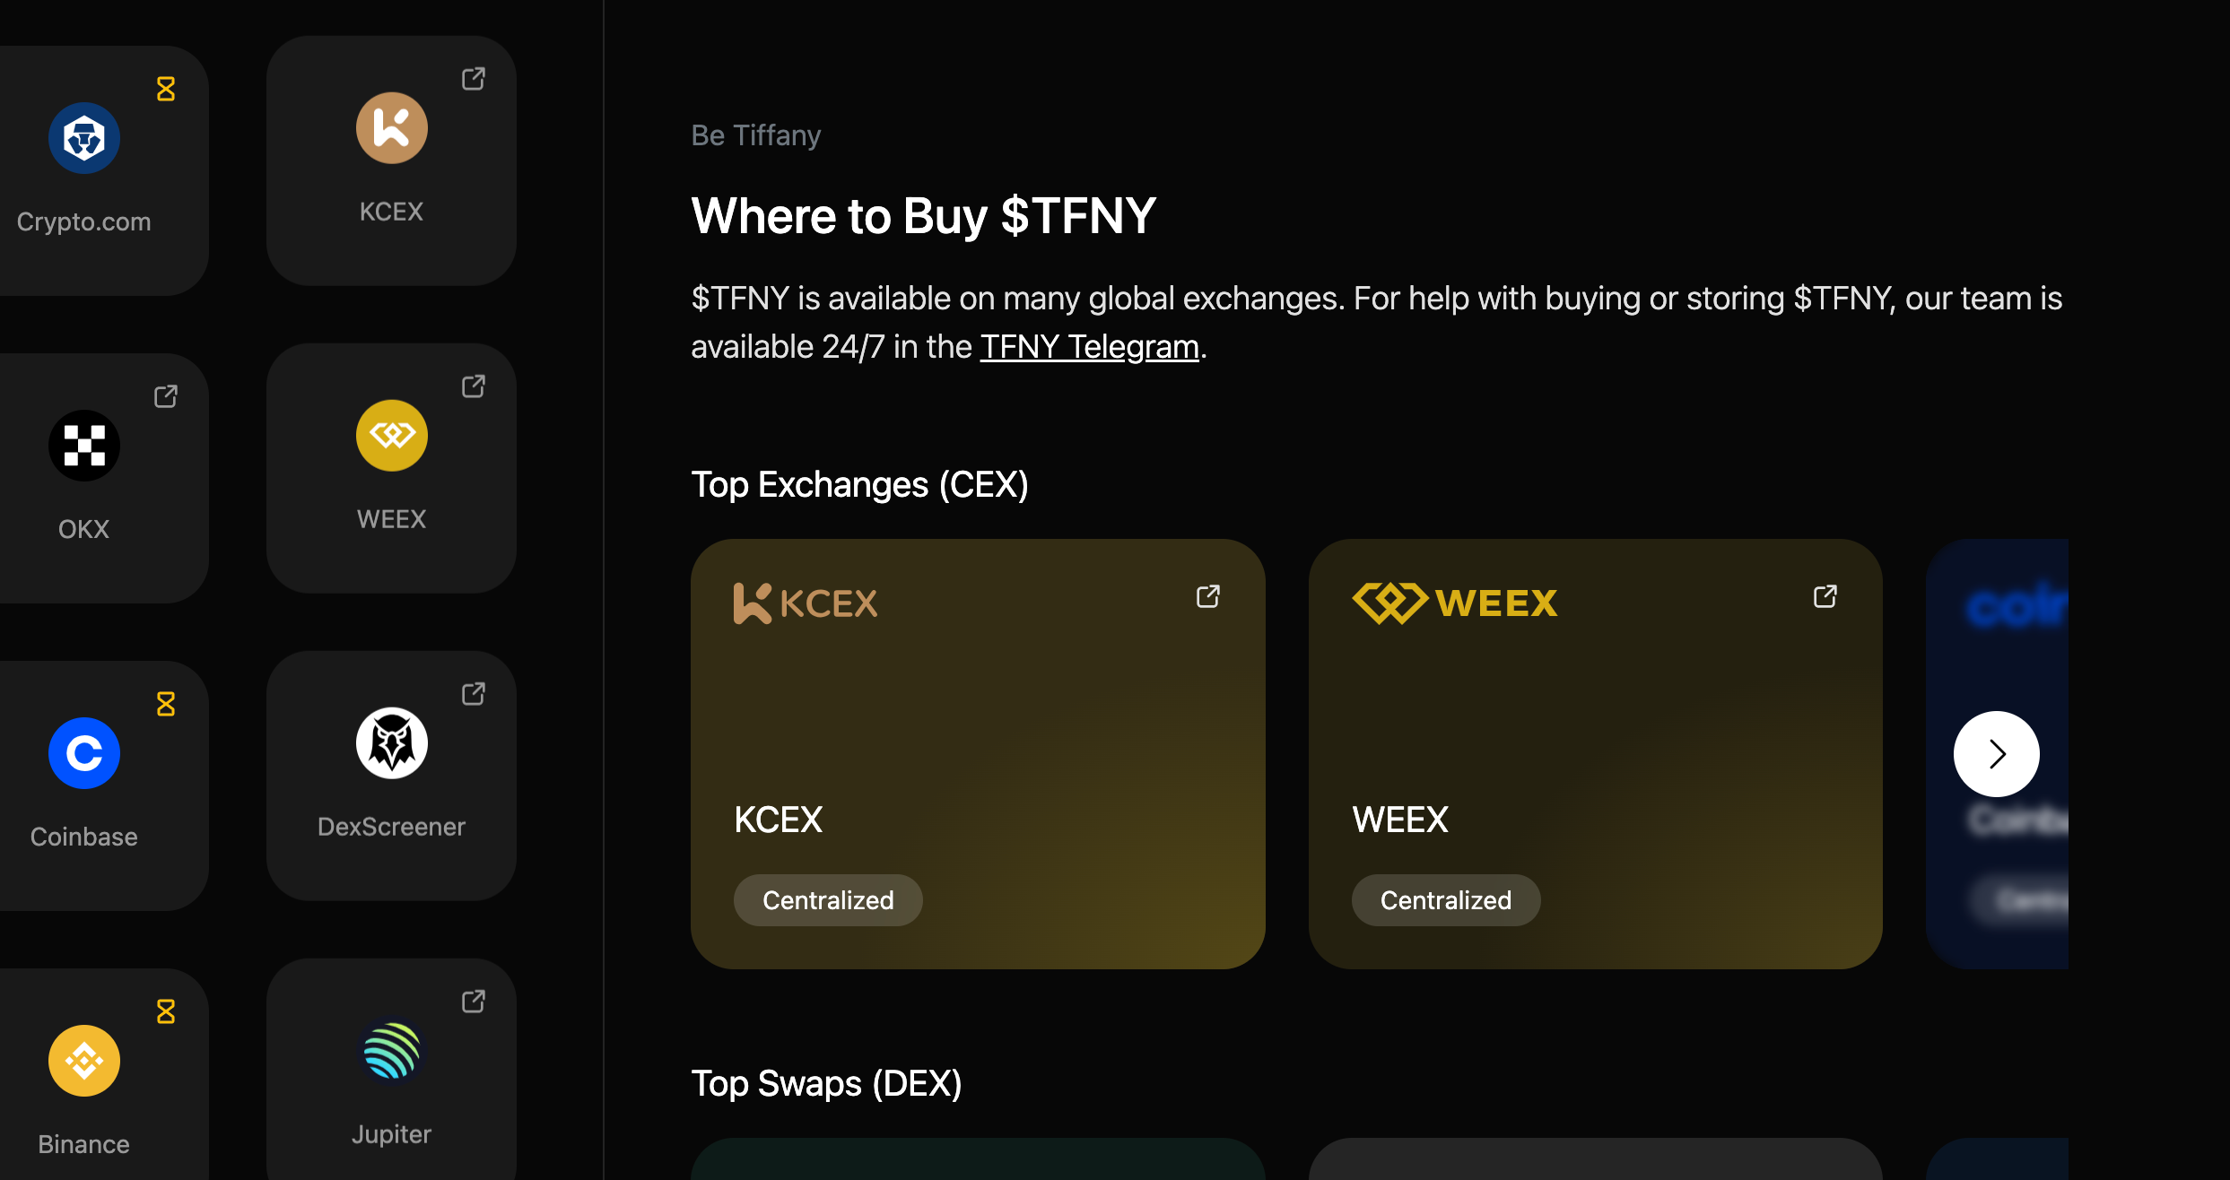The width and height of the screenshot is (2230, 1180).
Task: Click the hourglass icon on Coinbase tile
Action: 166,704
